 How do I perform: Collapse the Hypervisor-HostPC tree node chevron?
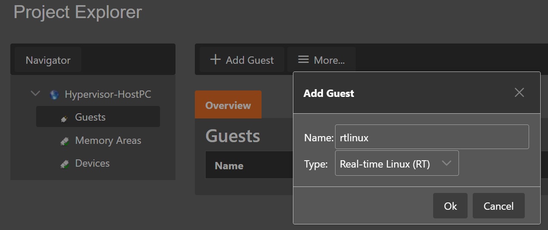(36, 94)
